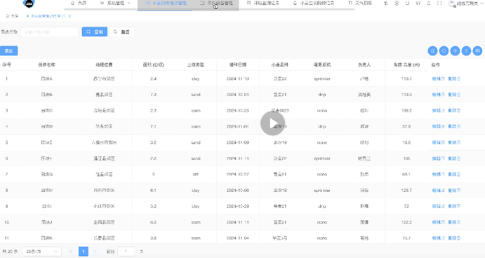Image resolution: width=485 pixels, height=258 pixels.
Task: Click elevation value 122.2 in row 10
Action: click(x=406, y=222)
